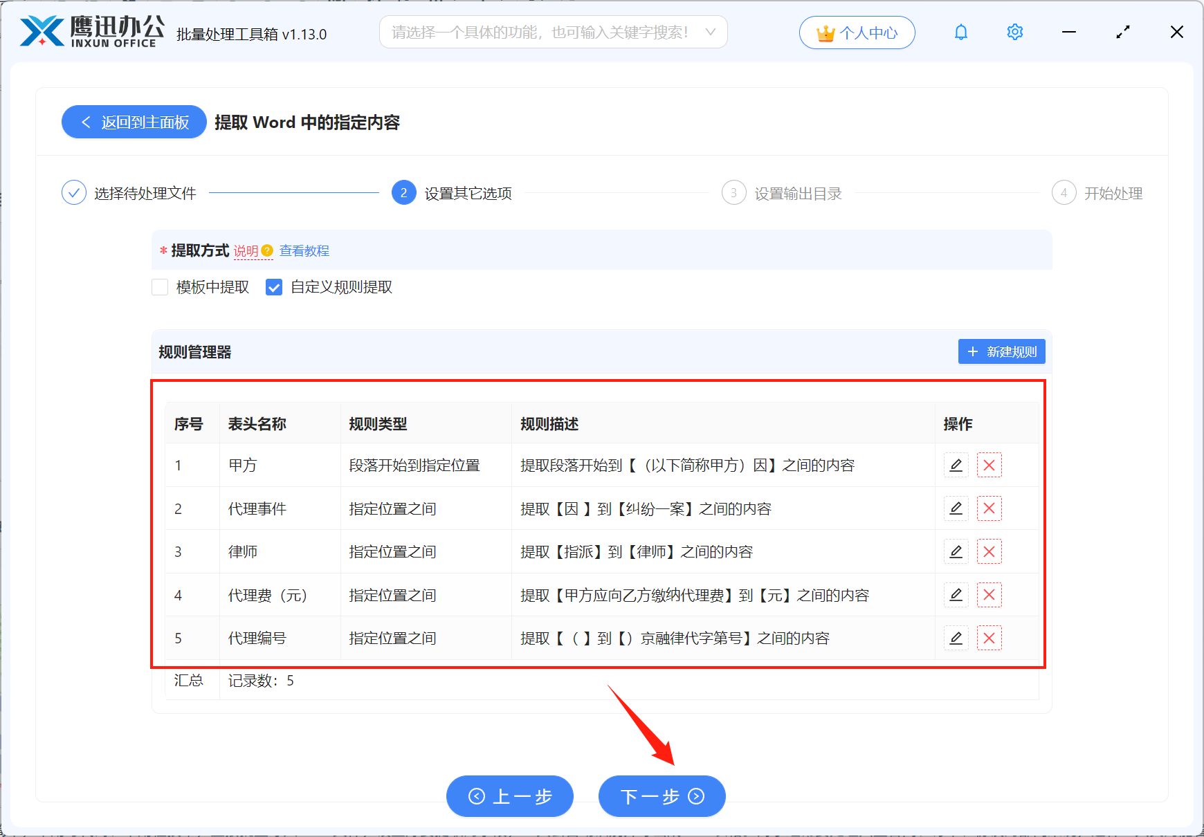The height and width of the screenshot is (837, 1204).
Task: Open the settings gear icon
Action: pos(1014,32)
